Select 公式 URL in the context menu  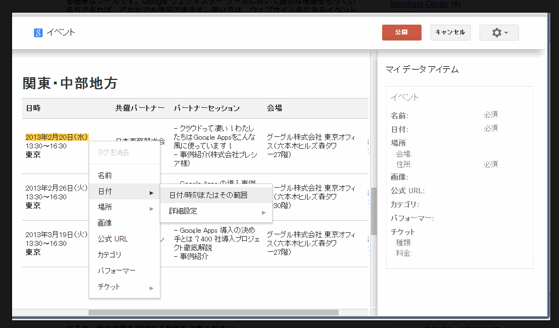(x=113, y=239)
